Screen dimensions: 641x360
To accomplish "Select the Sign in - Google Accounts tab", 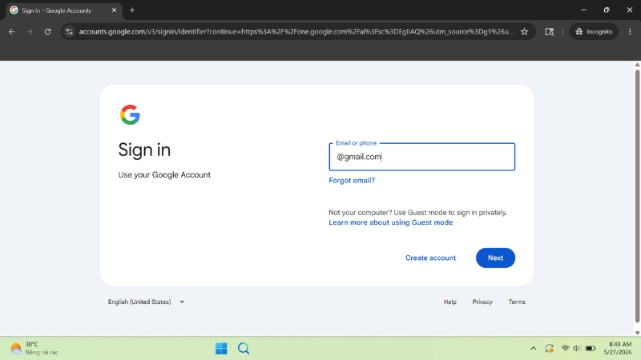I will point(63,10).
